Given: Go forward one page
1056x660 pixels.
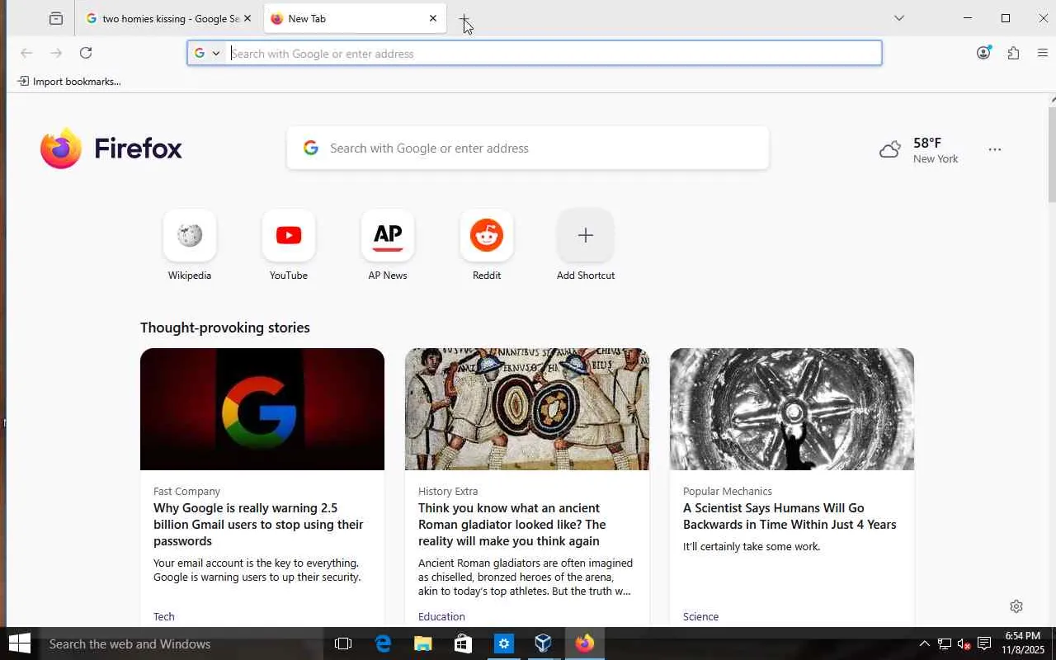Looking at the screenshot, I should point(56,53).
